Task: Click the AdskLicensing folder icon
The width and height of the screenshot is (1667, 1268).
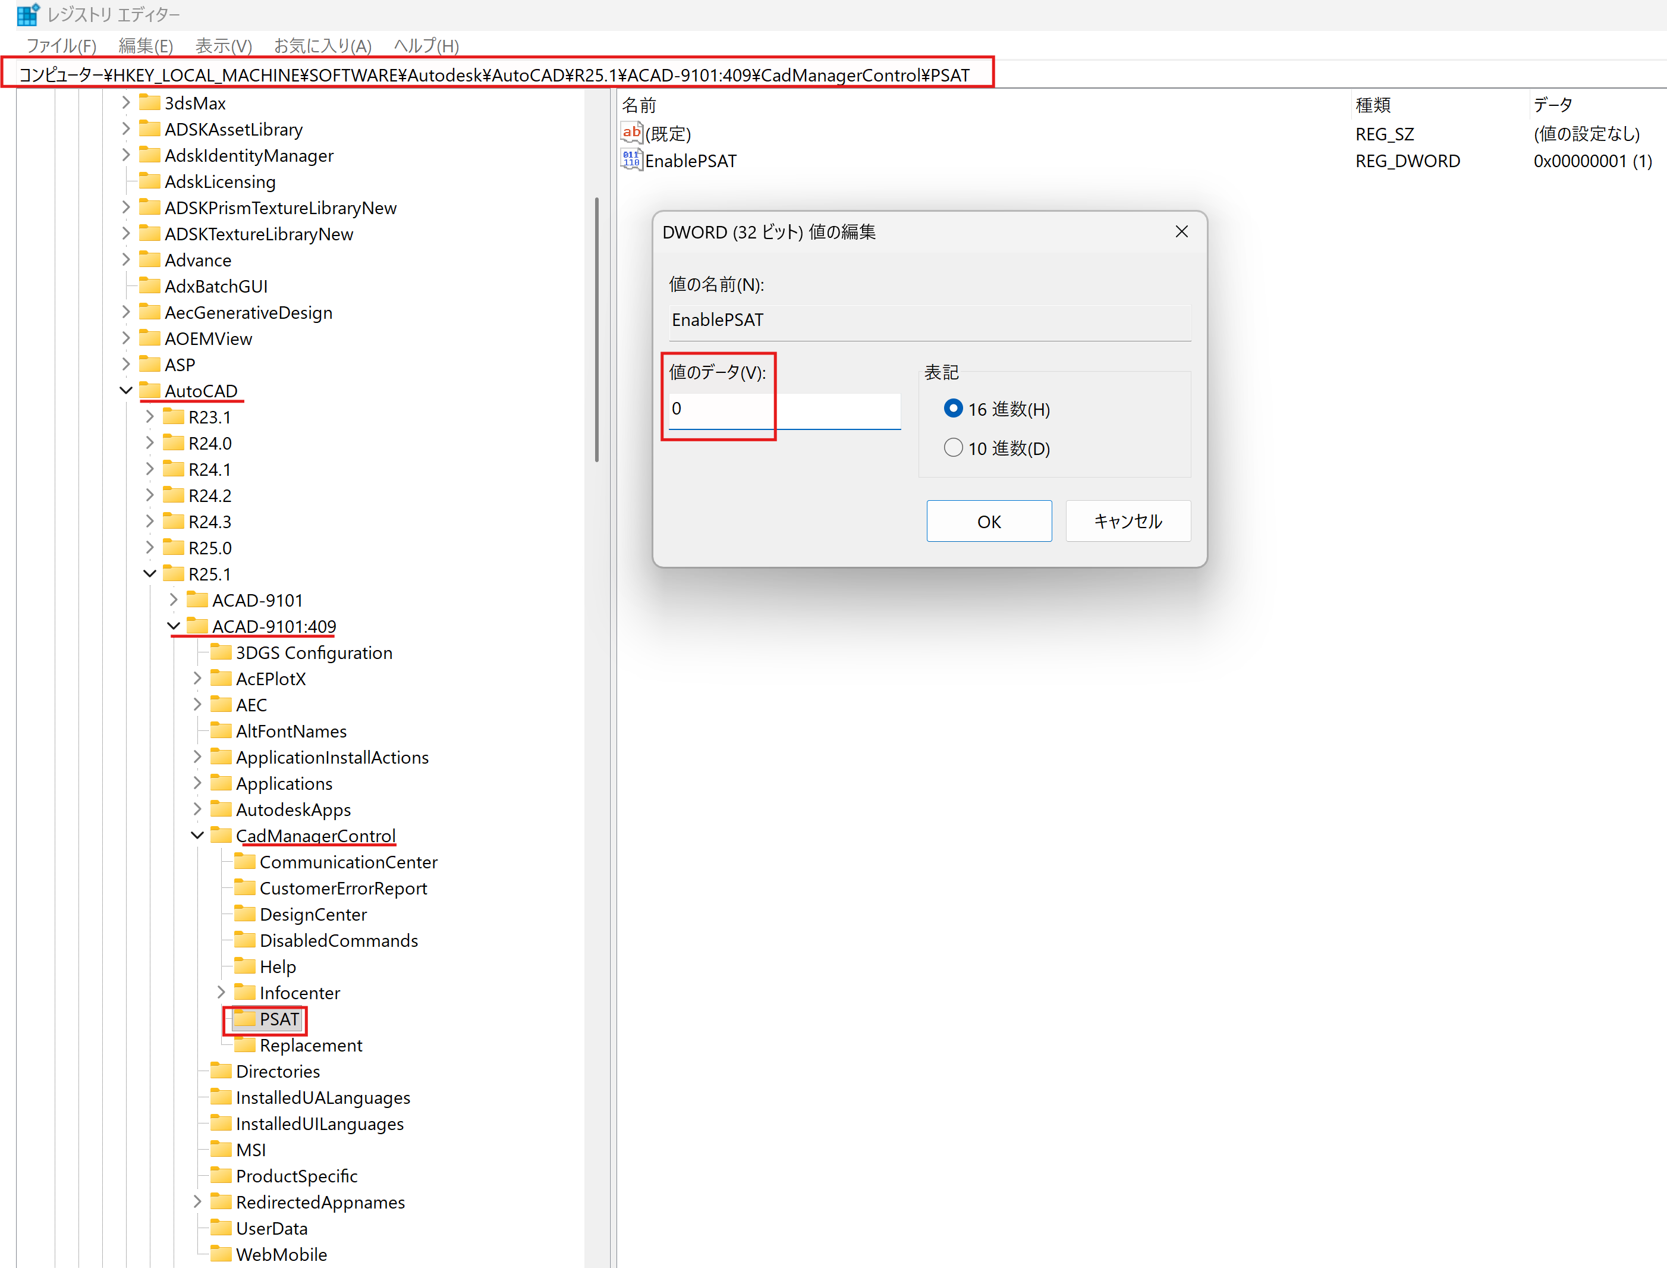Action: click(150, 180)
